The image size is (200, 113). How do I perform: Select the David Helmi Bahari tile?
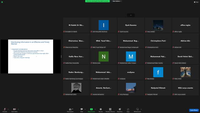click(185, 56)
